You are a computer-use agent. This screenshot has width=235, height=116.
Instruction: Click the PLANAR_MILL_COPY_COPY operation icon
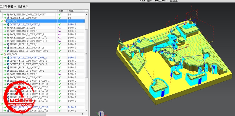8,18
